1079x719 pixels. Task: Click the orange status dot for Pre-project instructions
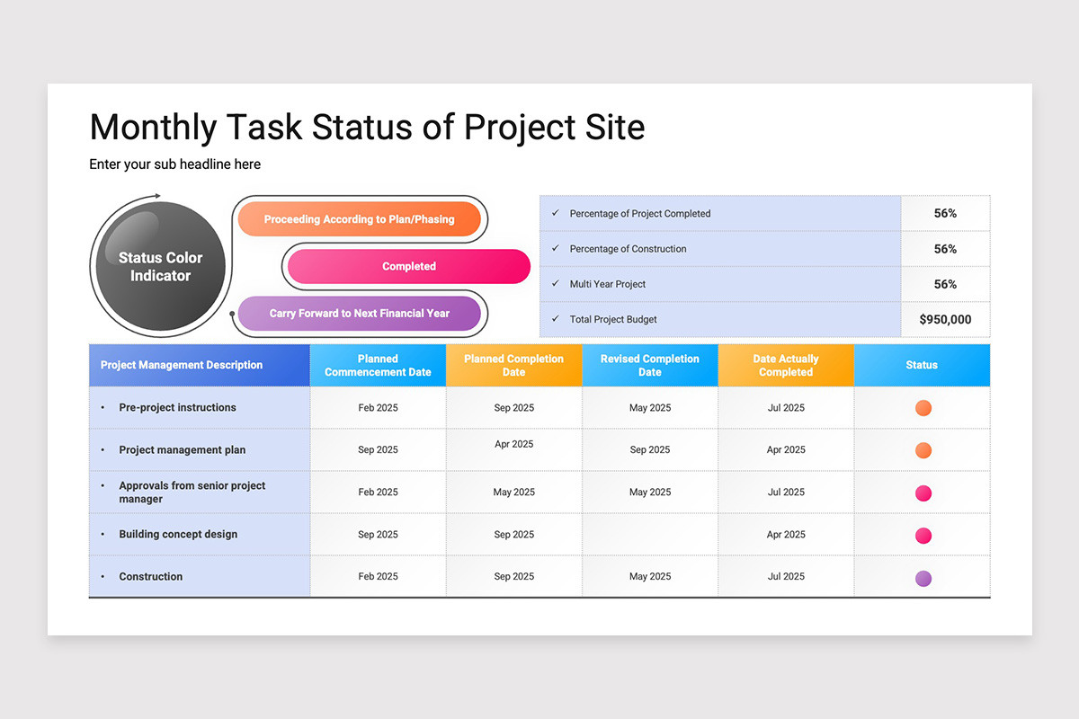pos(923,407)
